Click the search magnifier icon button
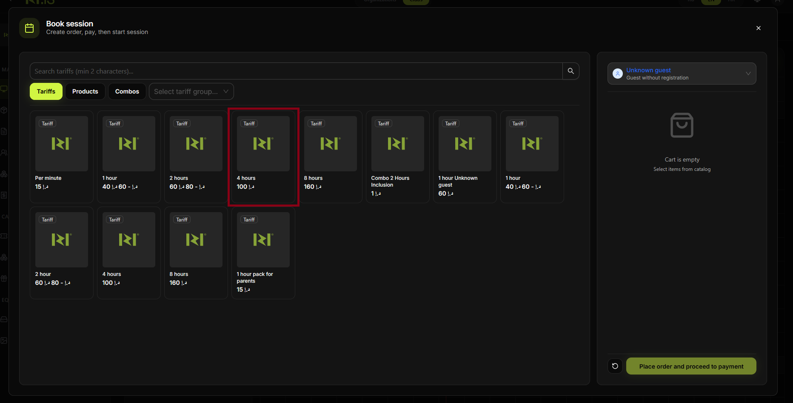 coord(571,71)
